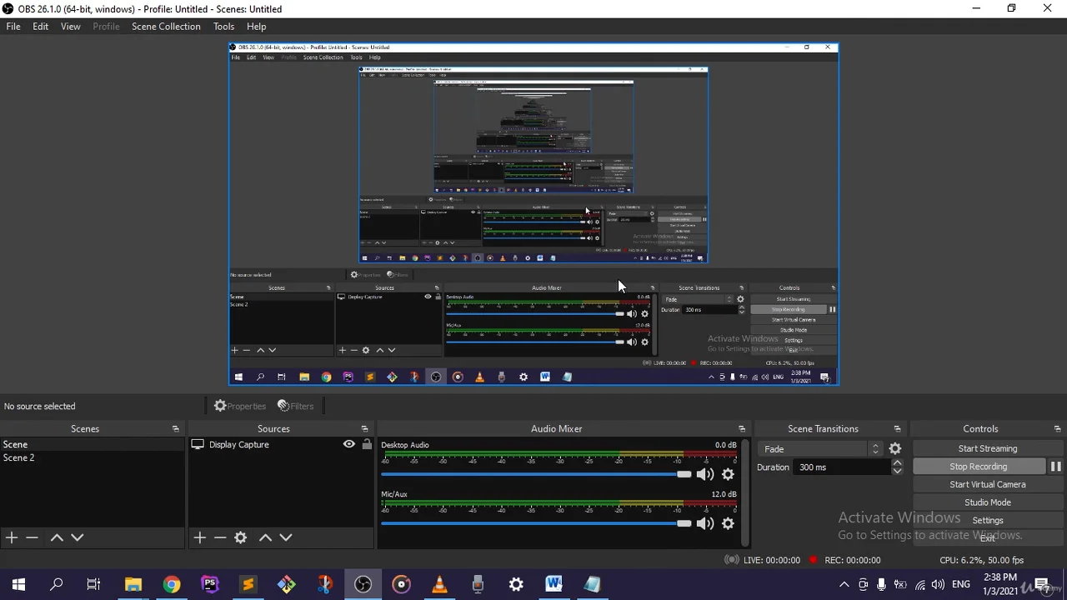Screen dimensions: 1067x600
Task: Pop out the Controls dock
Action: [x=1058, y=428]
